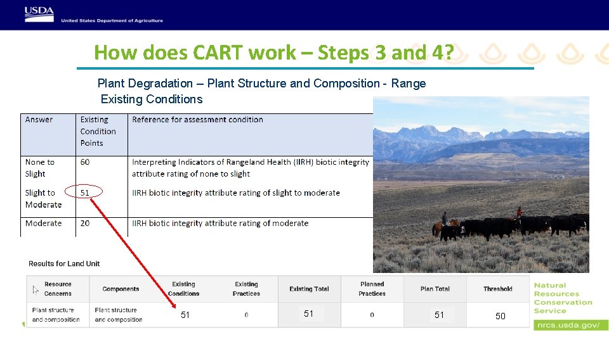The image size is (609, 342).
Task: Select the 'None to Slight' answer cell
Action: pyautogui.click(x=39, y=168)
